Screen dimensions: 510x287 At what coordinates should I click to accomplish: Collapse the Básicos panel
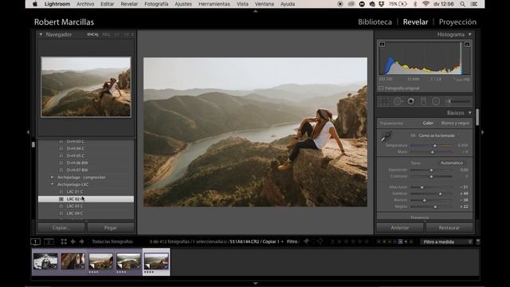click(x=469, y=112)
